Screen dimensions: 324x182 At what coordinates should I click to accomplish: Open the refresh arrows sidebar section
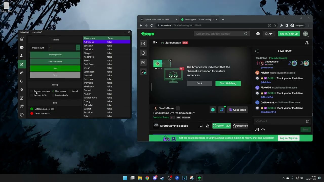tap(22, 81)
